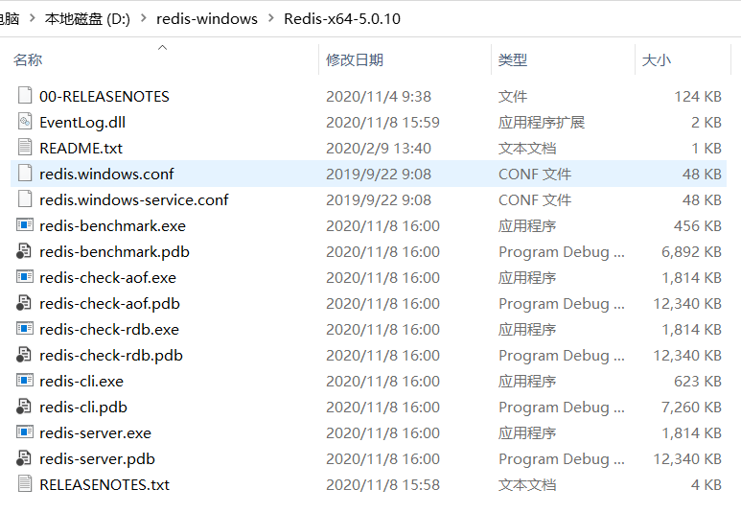
Task: Select the file name redis-cli.pdb
Action: [83, 408]
